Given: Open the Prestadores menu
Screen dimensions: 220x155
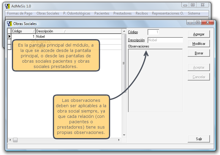Looking at the screenshot, I should (122, 13).
